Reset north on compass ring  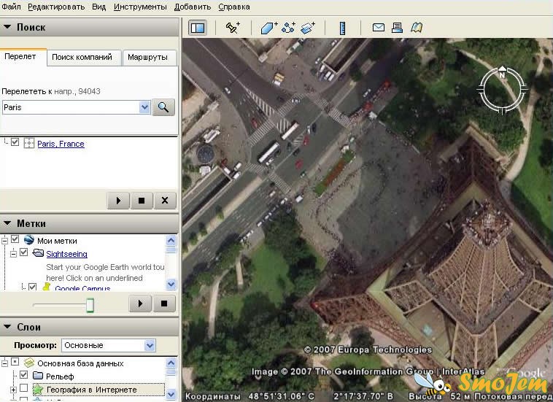point(502,72)
